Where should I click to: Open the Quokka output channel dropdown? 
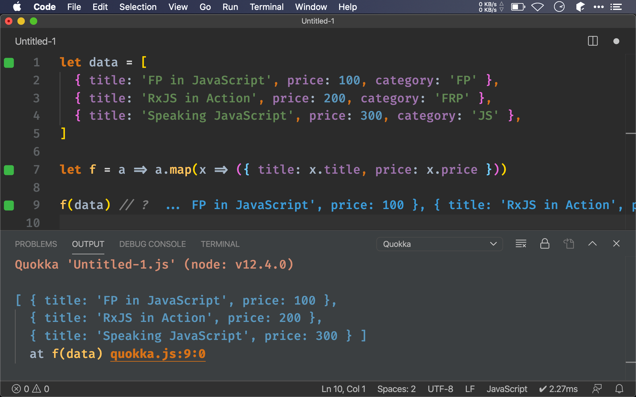[x=439, y=244]
